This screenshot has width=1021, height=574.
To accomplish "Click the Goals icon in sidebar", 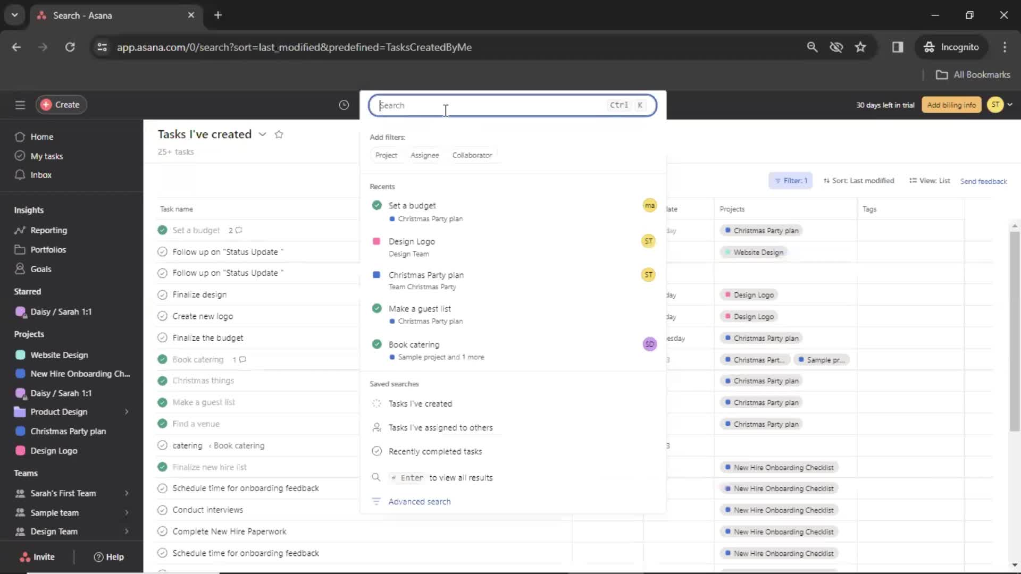I will coord(19,268).
